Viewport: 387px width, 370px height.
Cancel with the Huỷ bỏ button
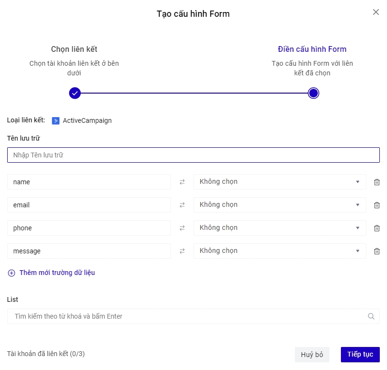[x=312, y=355]
